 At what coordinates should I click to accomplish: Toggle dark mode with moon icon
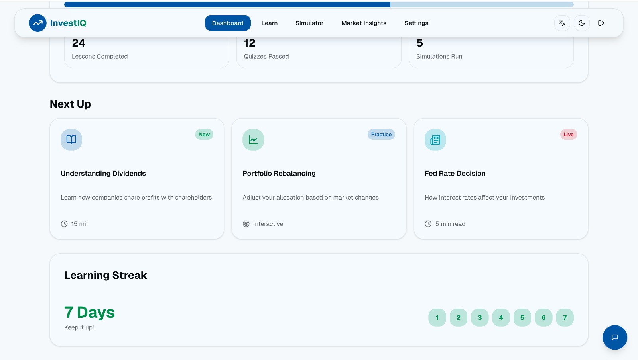click(582, 23)
